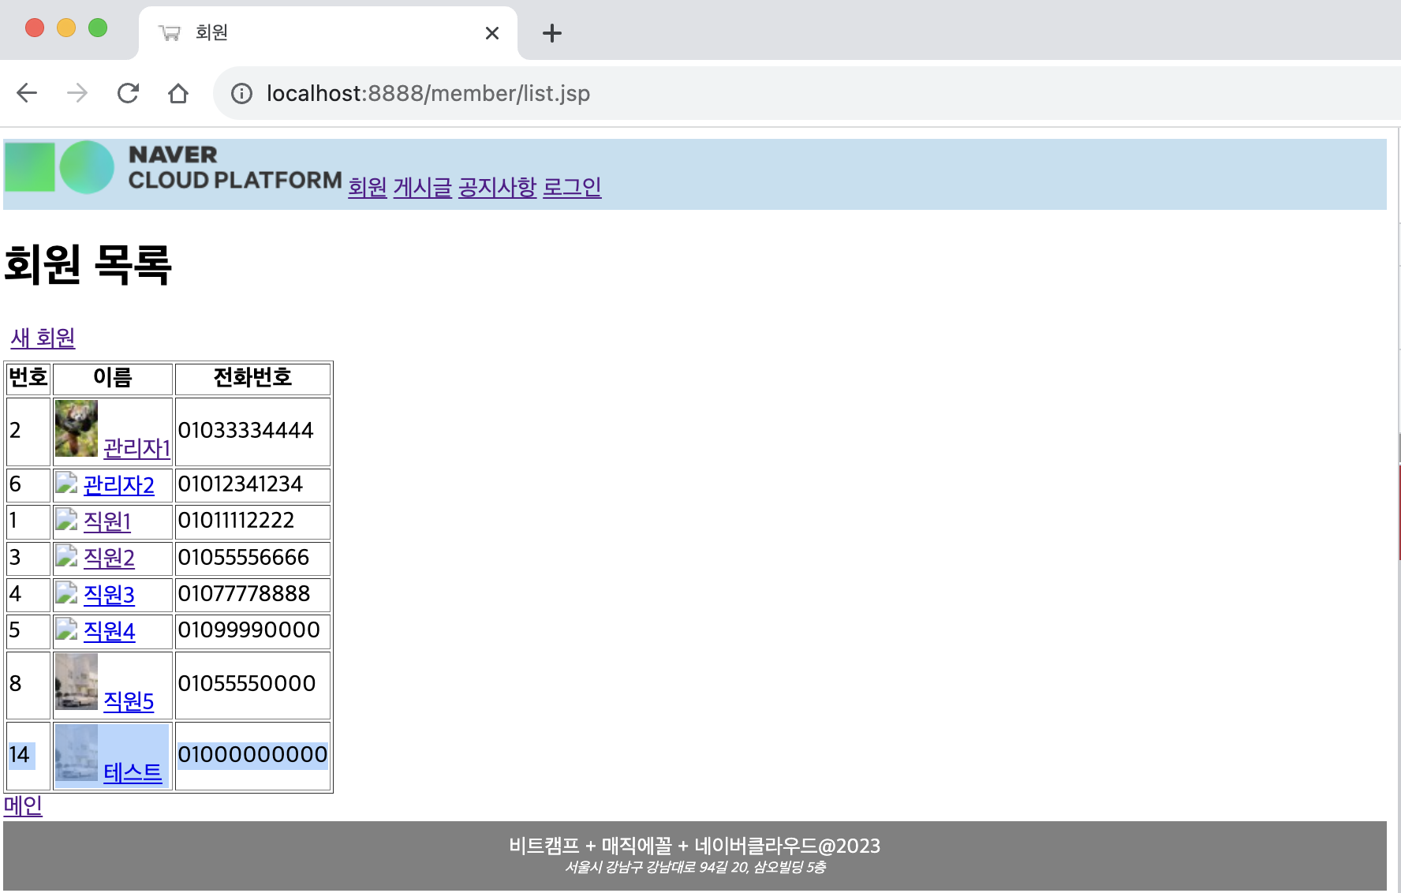Screen dimensions: 1401x893
Task: Open member 직원2 details
Action: click(109, 558)
